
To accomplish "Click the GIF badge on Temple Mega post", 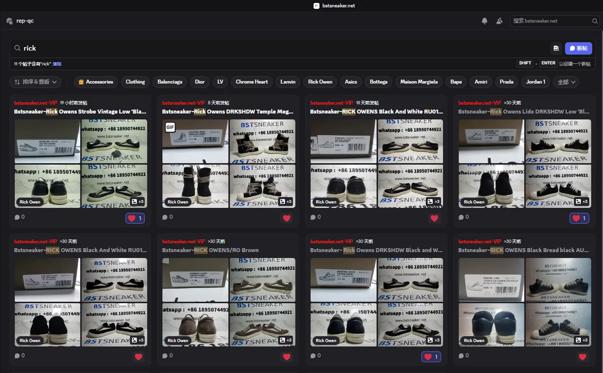I will 170,127.
